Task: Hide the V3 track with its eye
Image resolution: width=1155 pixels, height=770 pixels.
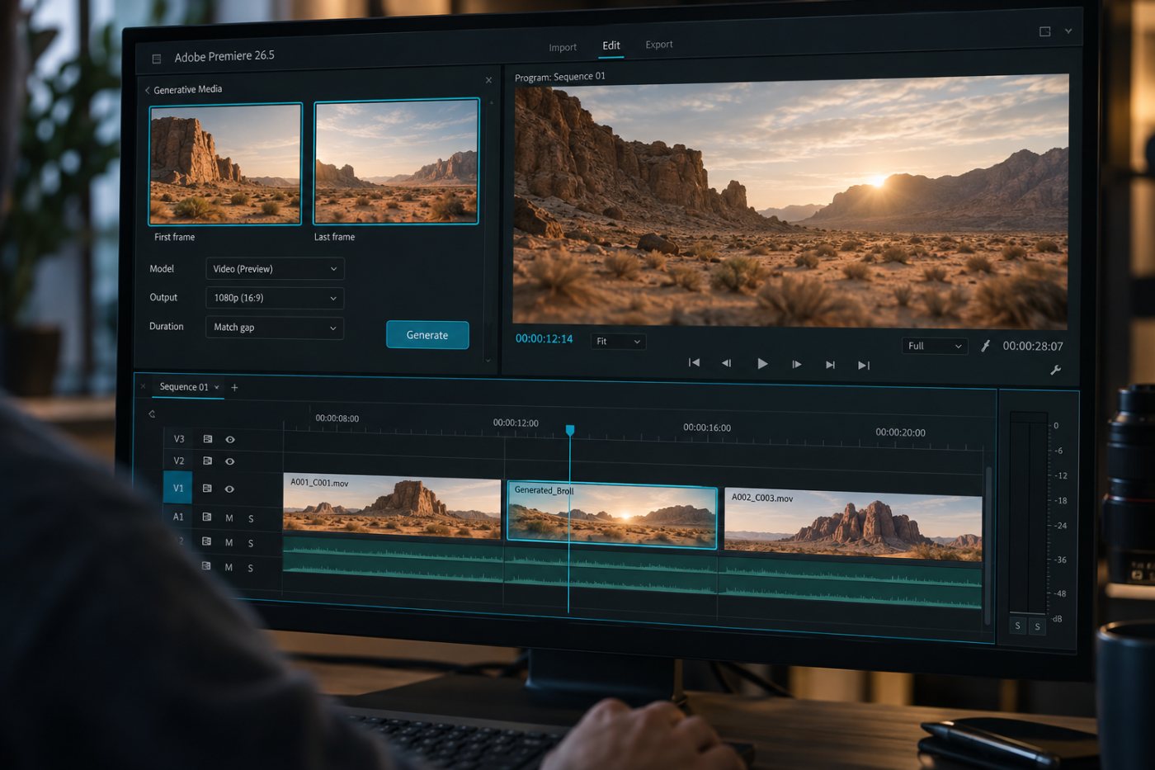Action: (230, 440)
